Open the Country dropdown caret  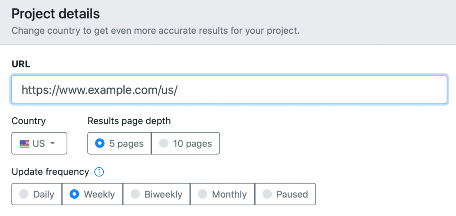[53, 144]
